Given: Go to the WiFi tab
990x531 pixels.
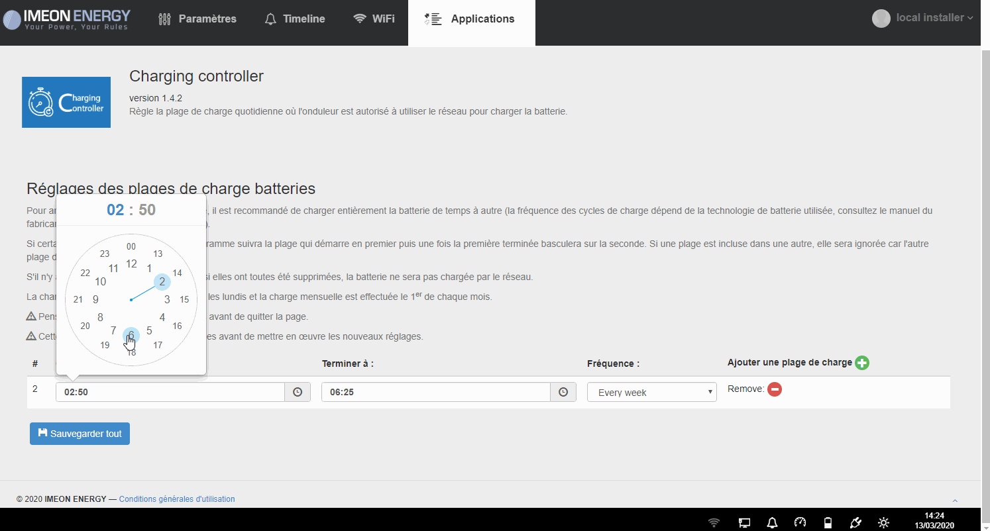Looking at the screenshot, I should [374, 19].
